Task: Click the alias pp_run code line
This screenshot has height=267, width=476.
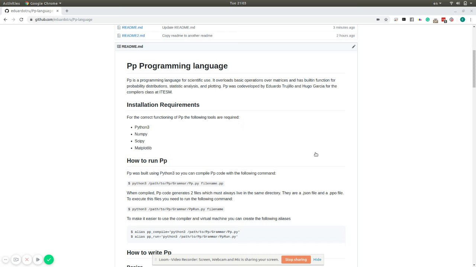Action: point(184,237)
